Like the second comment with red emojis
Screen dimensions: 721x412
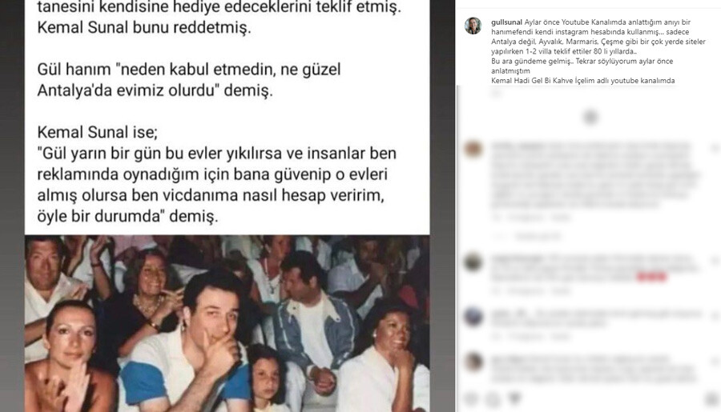click(x=715, y=261)
